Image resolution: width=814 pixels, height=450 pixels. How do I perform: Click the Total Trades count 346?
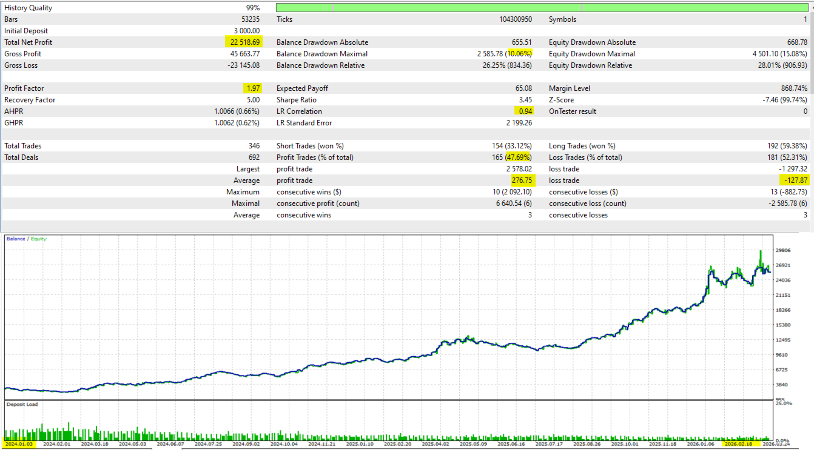click(254, 146)
